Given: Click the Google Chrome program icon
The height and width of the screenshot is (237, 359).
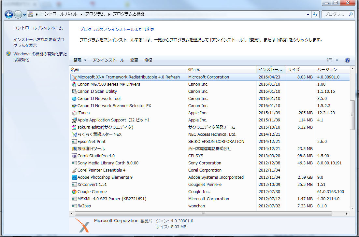Looking at the screenshot, I should pyautogui.click(x=74, y=192).
